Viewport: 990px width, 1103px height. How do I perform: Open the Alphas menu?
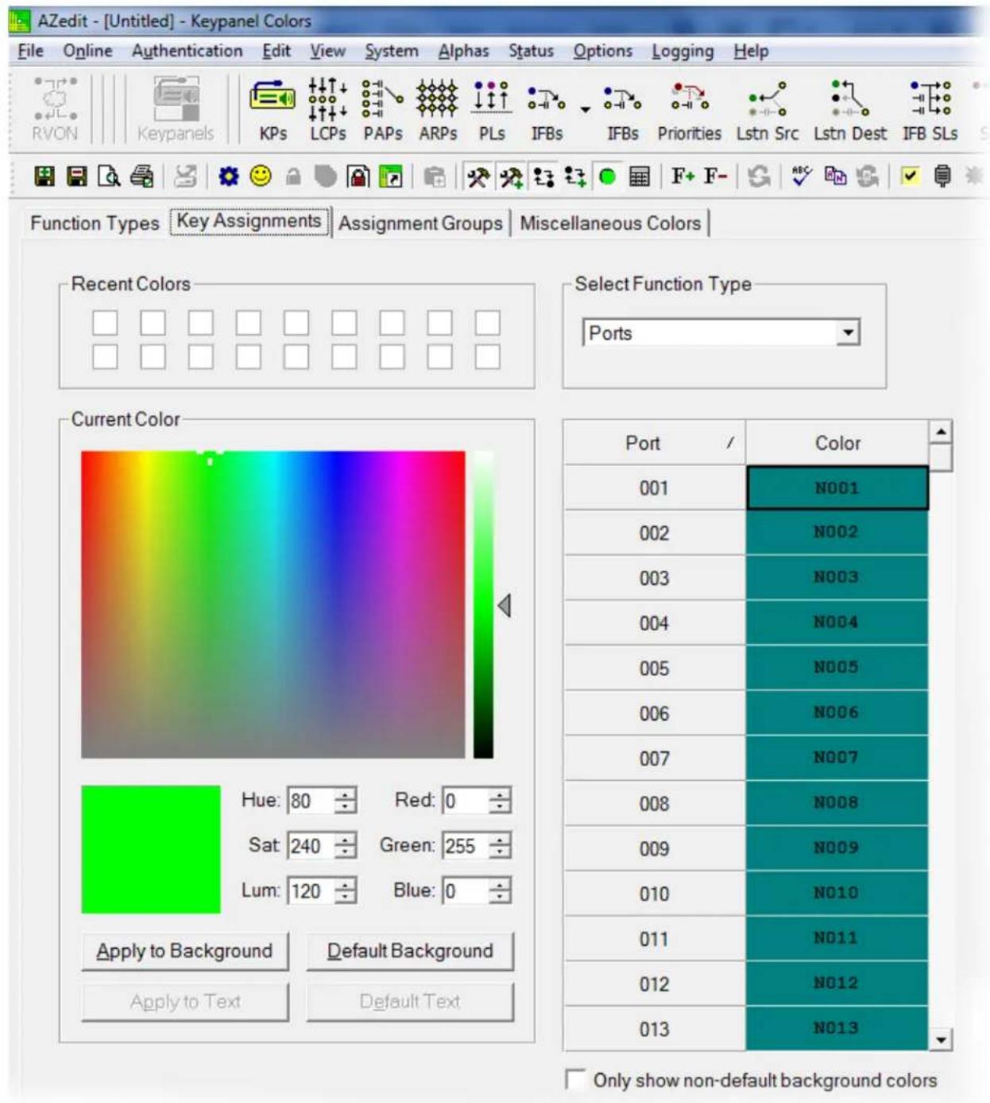463,51
